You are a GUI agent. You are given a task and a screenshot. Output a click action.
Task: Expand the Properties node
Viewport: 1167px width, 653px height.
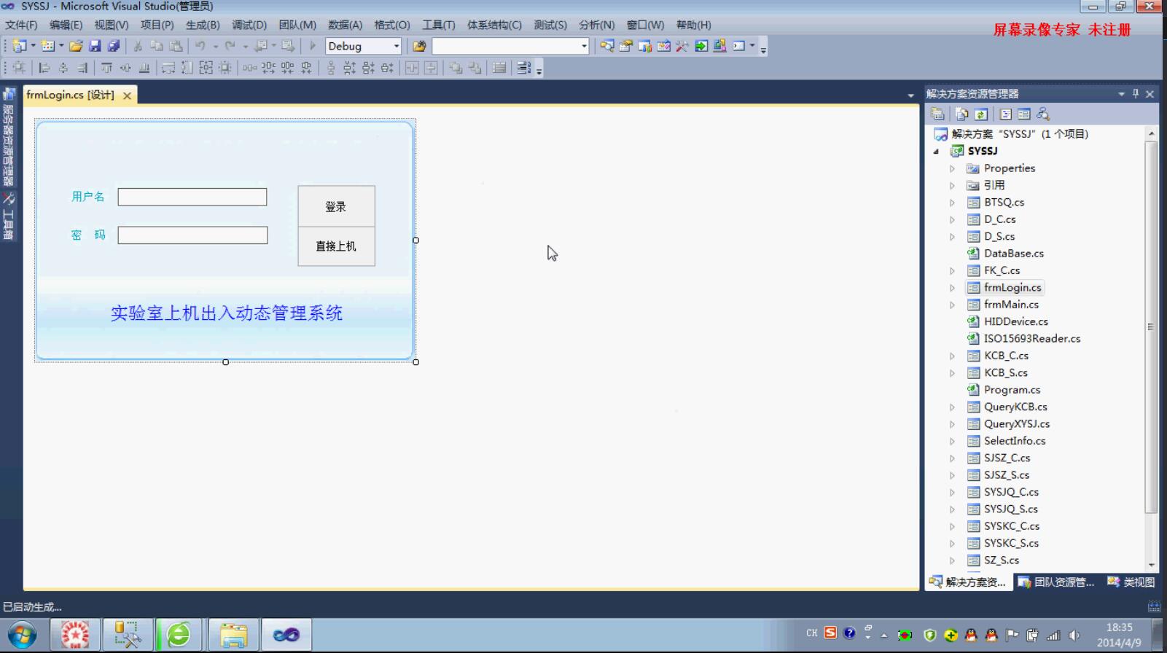point(952,168)
